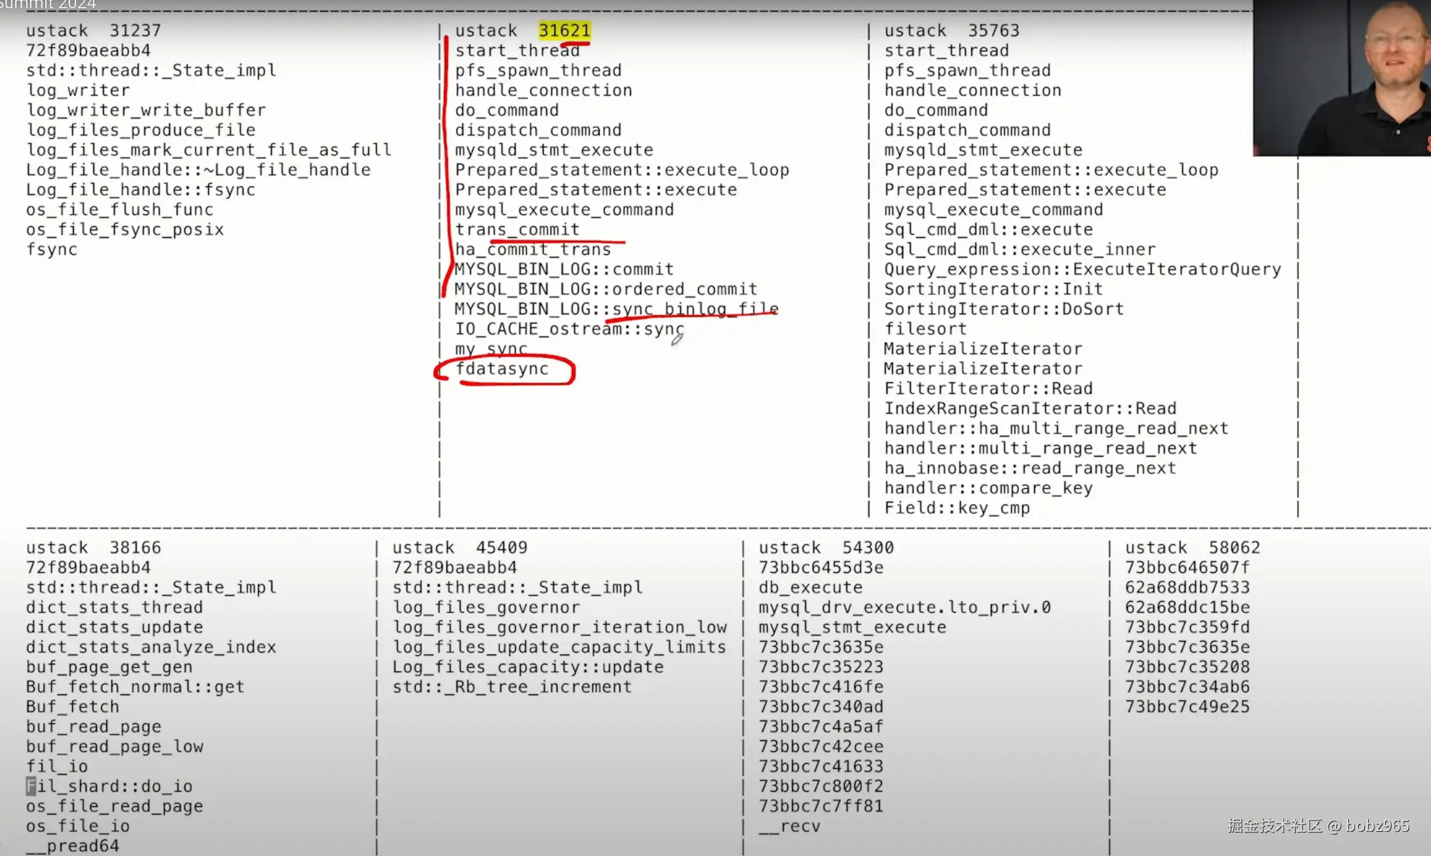Click 'Log_files_capacity::update' line
Screen dimensions: 1431x856
pos(528,667)
